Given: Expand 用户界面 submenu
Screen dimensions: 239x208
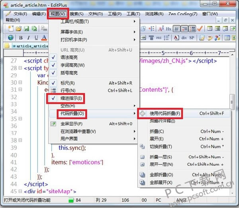Looking at the screenshot, I should [94, 139].
